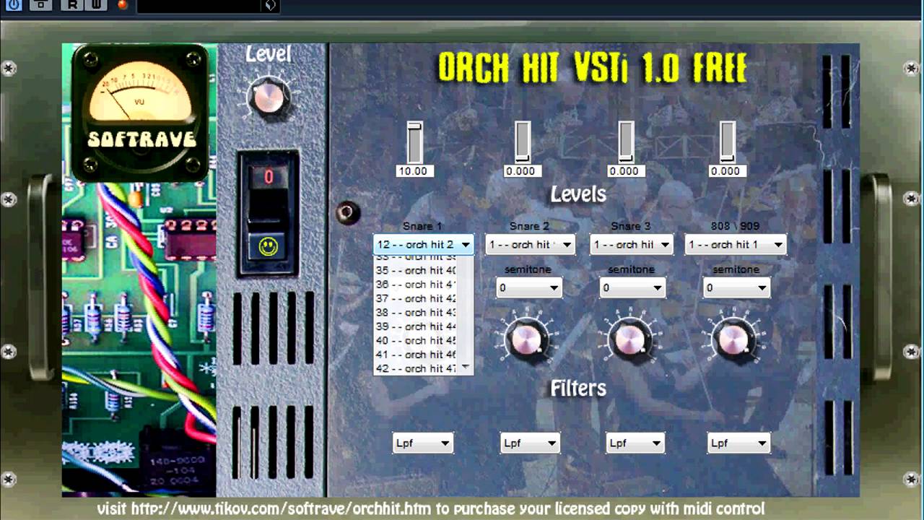Select '38 -- orch hit 43' from list
The image size is (924, 520).
417,313
